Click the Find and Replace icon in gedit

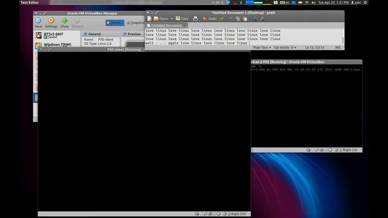(x=262, y=19)
